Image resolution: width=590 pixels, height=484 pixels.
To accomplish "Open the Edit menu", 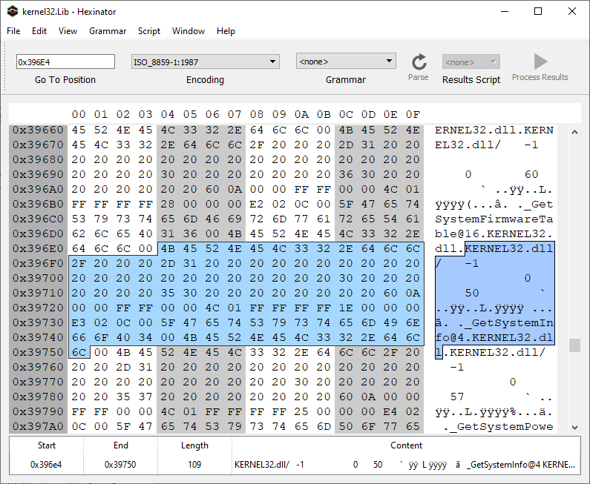I will point(39,31).
